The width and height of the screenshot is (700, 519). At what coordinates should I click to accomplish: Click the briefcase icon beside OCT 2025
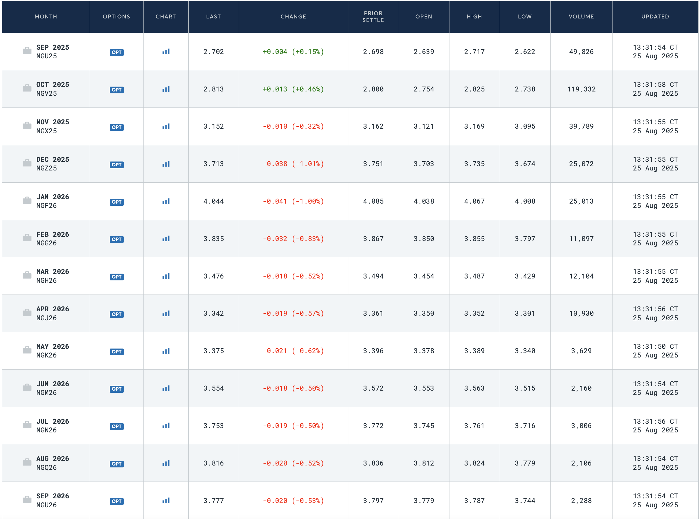pyautogui.click(x=27, y=88)
